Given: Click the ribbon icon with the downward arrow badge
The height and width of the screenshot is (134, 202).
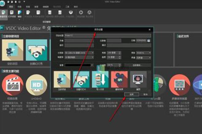Looking at the screenshot, I should [x=71, y=13].
